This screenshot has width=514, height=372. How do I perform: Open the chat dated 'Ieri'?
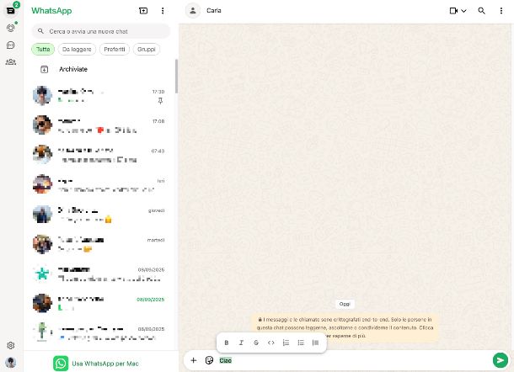pos(101,184)
